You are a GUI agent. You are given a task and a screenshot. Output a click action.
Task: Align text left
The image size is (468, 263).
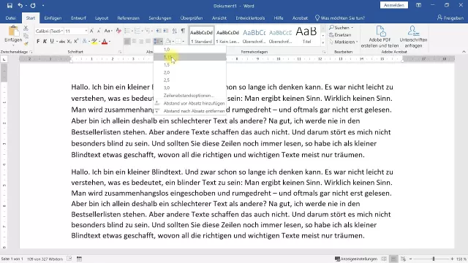tap(127, 42)
